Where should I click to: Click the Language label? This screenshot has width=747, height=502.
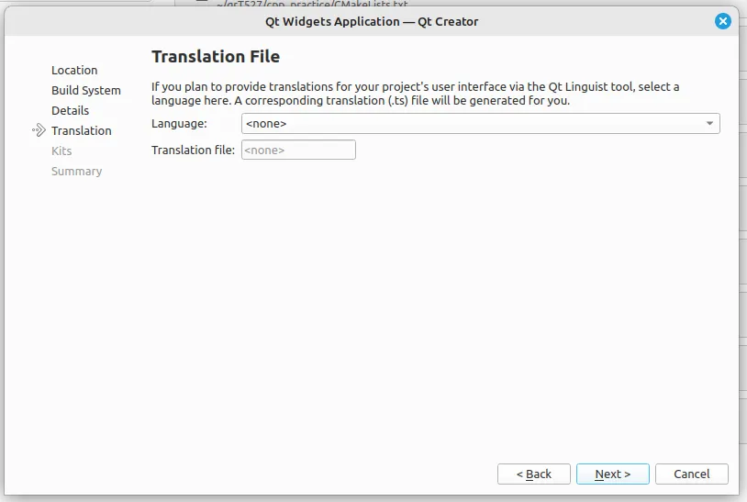click(x=179, y=124)
